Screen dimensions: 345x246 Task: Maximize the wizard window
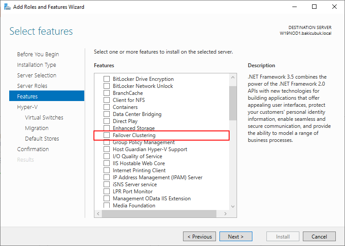coord(314,7)
